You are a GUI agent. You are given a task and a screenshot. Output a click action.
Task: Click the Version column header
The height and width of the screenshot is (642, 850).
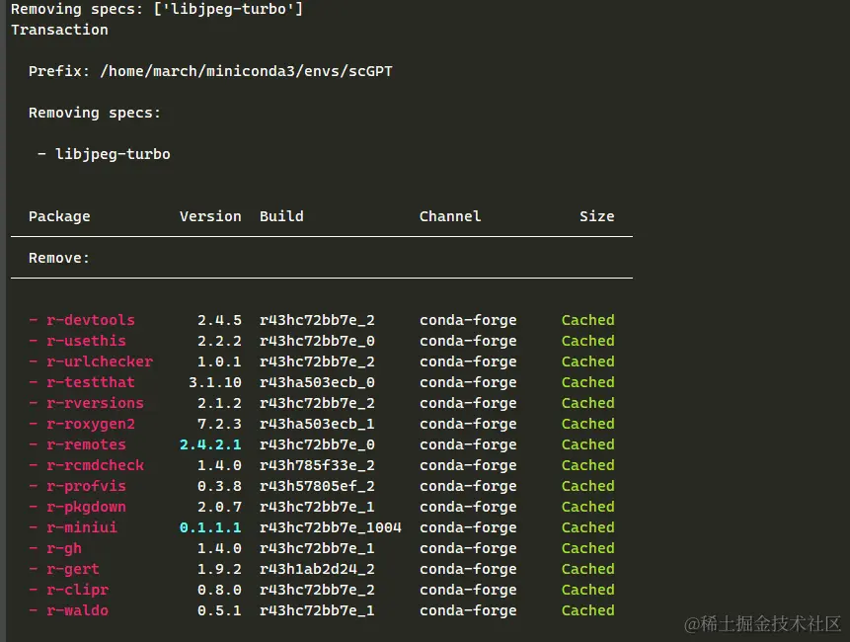click(x=210, y=216)
